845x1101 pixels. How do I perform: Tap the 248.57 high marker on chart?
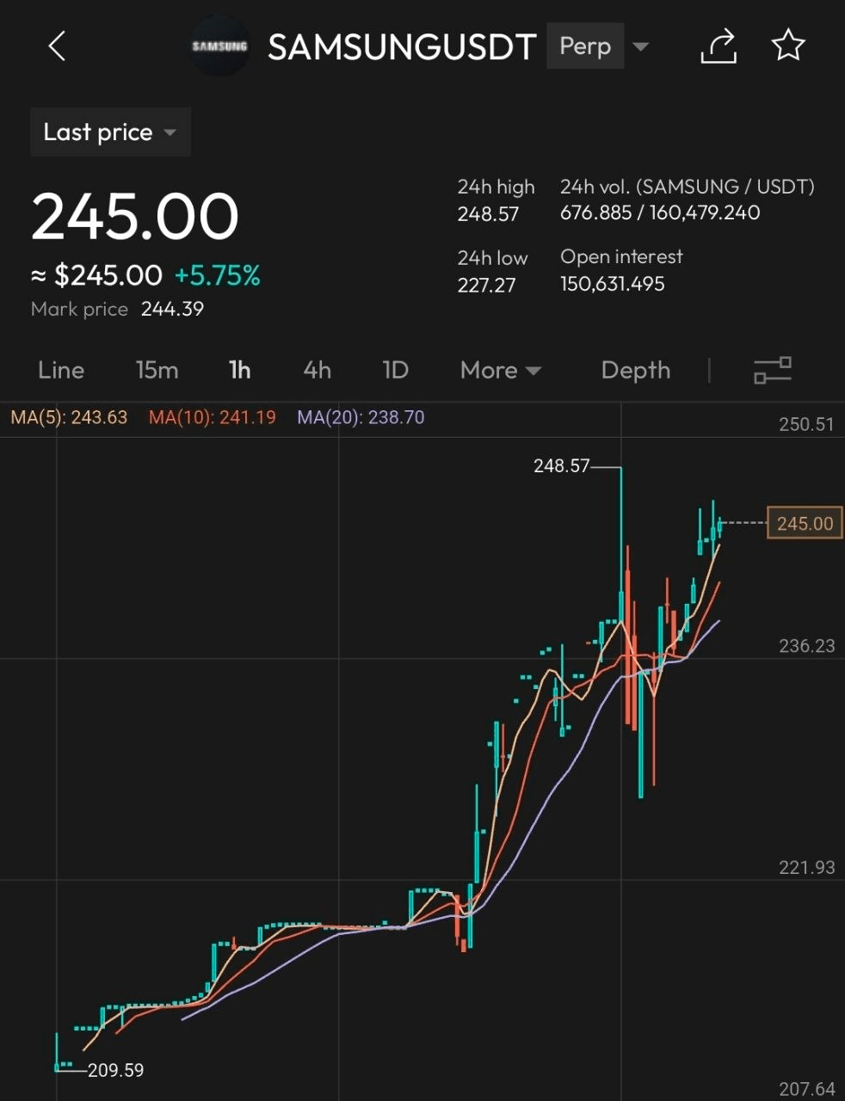click(x=561, y=466)
